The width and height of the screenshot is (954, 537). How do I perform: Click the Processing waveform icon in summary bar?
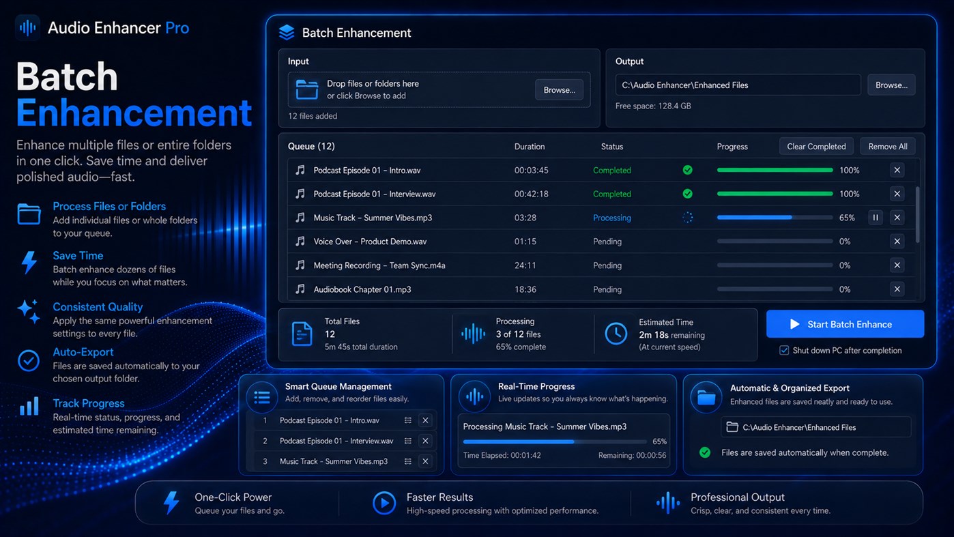pyautogui.click(x=473, y=334)
